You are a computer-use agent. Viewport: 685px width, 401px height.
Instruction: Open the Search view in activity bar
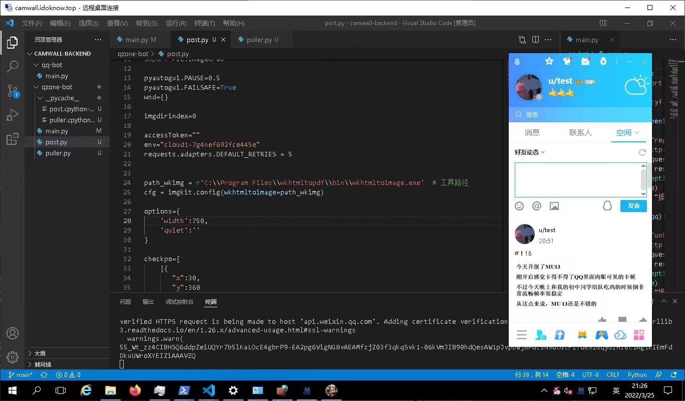[13, 66]
